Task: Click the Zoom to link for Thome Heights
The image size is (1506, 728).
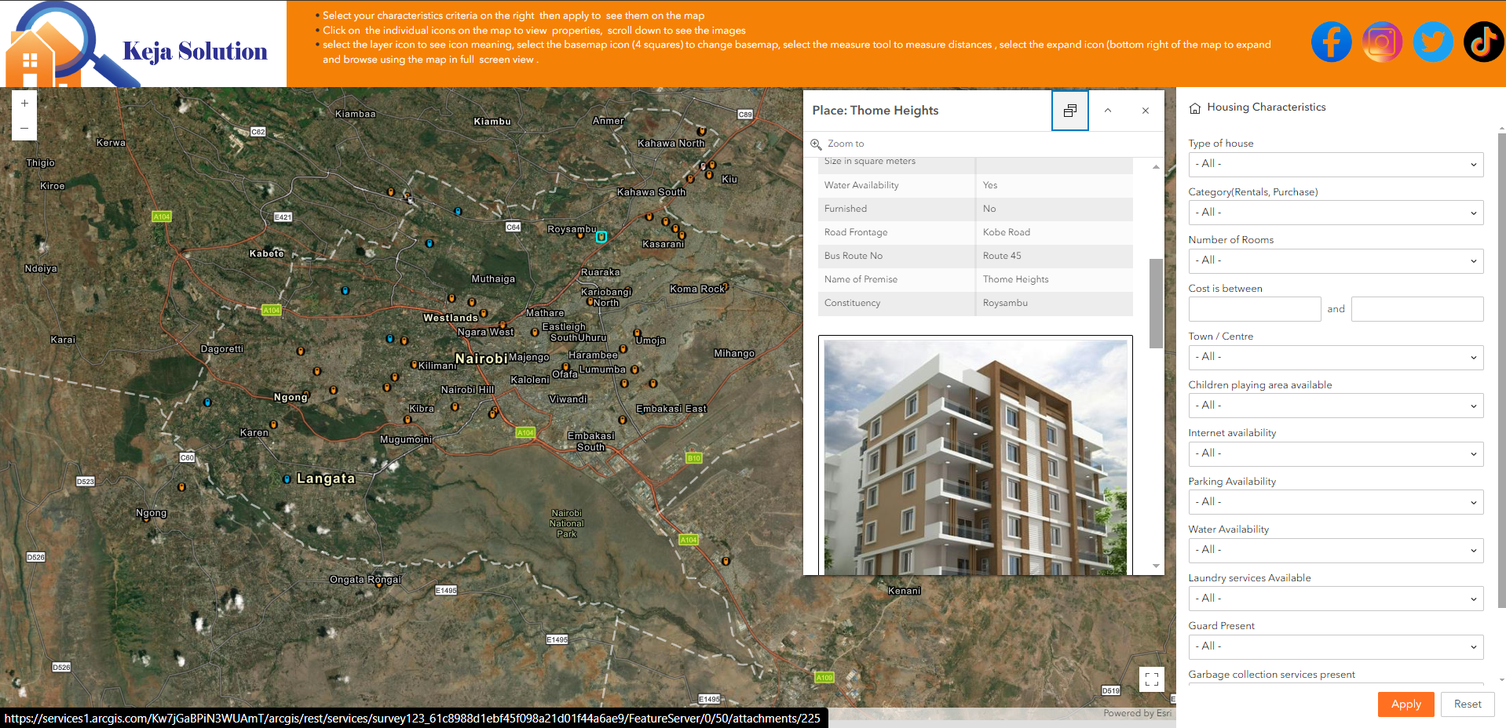Action: [x=846, y=144]
